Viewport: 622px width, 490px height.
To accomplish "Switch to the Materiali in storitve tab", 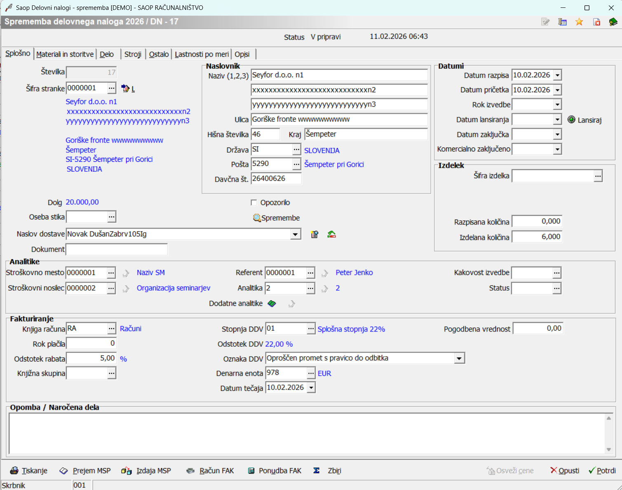I will click(65, 54).
